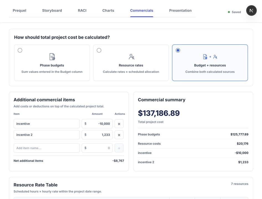Viewport: 262px width, 199px height.
Task: Click the dollar sign in the -10,000 field
Action: pos(85,124)
